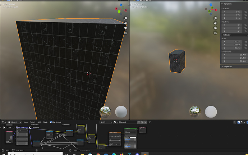The height and width of the screenshot is (155, 248).
Task: Toggle the Use Nodes checkbox
Action: pos(51,122)
